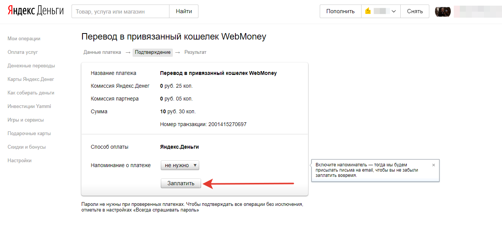
Task: Select Карты Яндекс.Денег in sidebar
Action: coord(31,79)
